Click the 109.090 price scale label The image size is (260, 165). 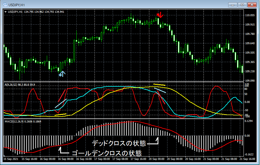click(x=250, y=81)
